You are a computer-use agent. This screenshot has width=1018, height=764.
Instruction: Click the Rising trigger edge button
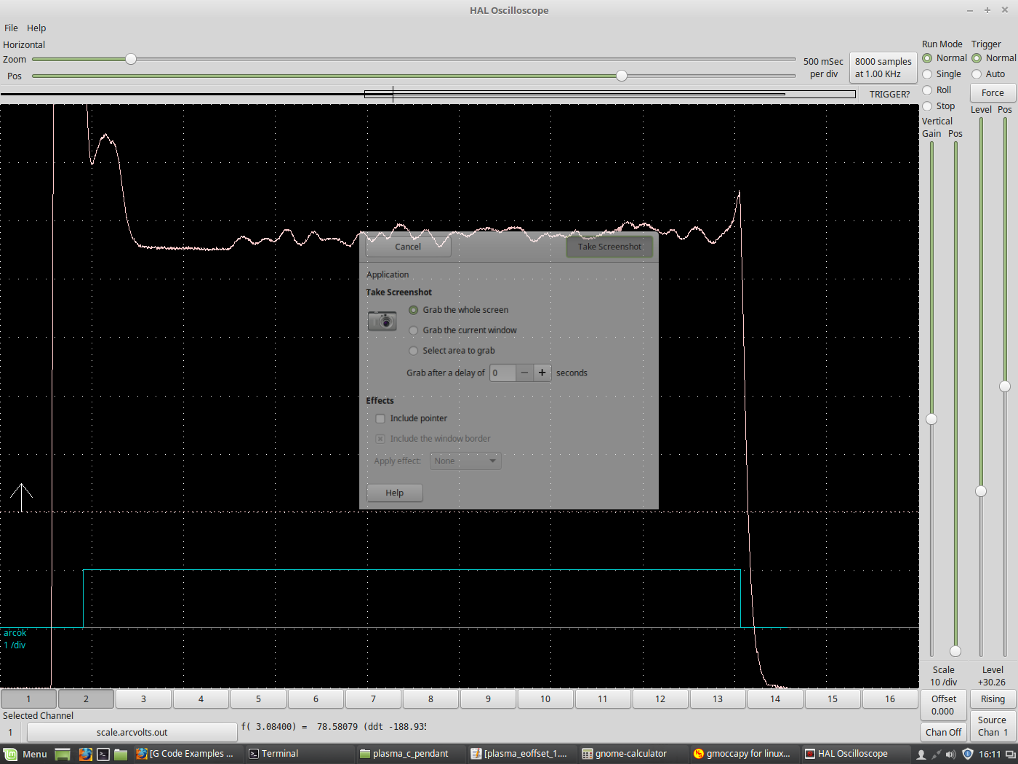click(x=993, y=699)
